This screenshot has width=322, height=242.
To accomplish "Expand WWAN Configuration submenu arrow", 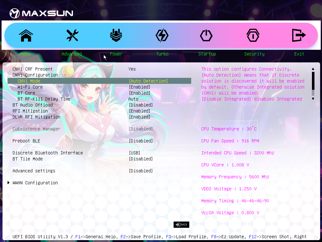I will point(8,182).
